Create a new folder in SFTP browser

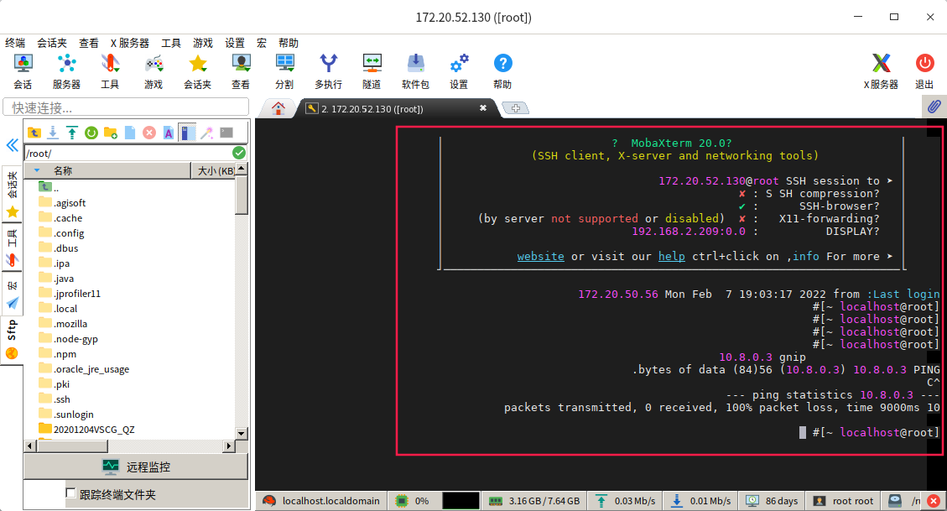coord(110,133)
